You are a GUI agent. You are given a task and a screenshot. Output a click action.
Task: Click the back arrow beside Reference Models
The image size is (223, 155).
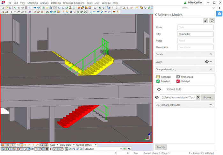156,15
